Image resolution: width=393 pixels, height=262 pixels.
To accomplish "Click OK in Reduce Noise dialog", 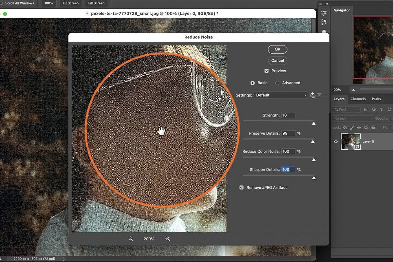I will (277, 49).
